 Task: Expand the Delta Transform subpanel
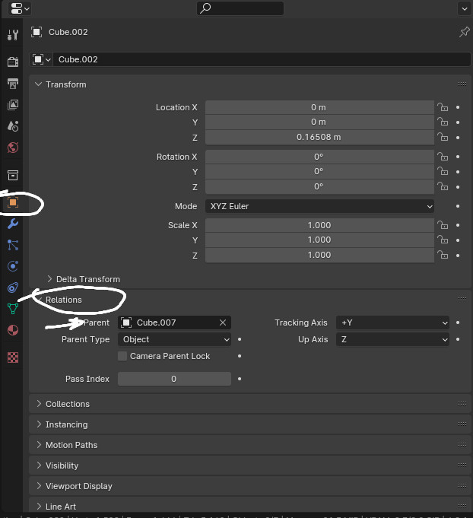click(x=49, y=279)
